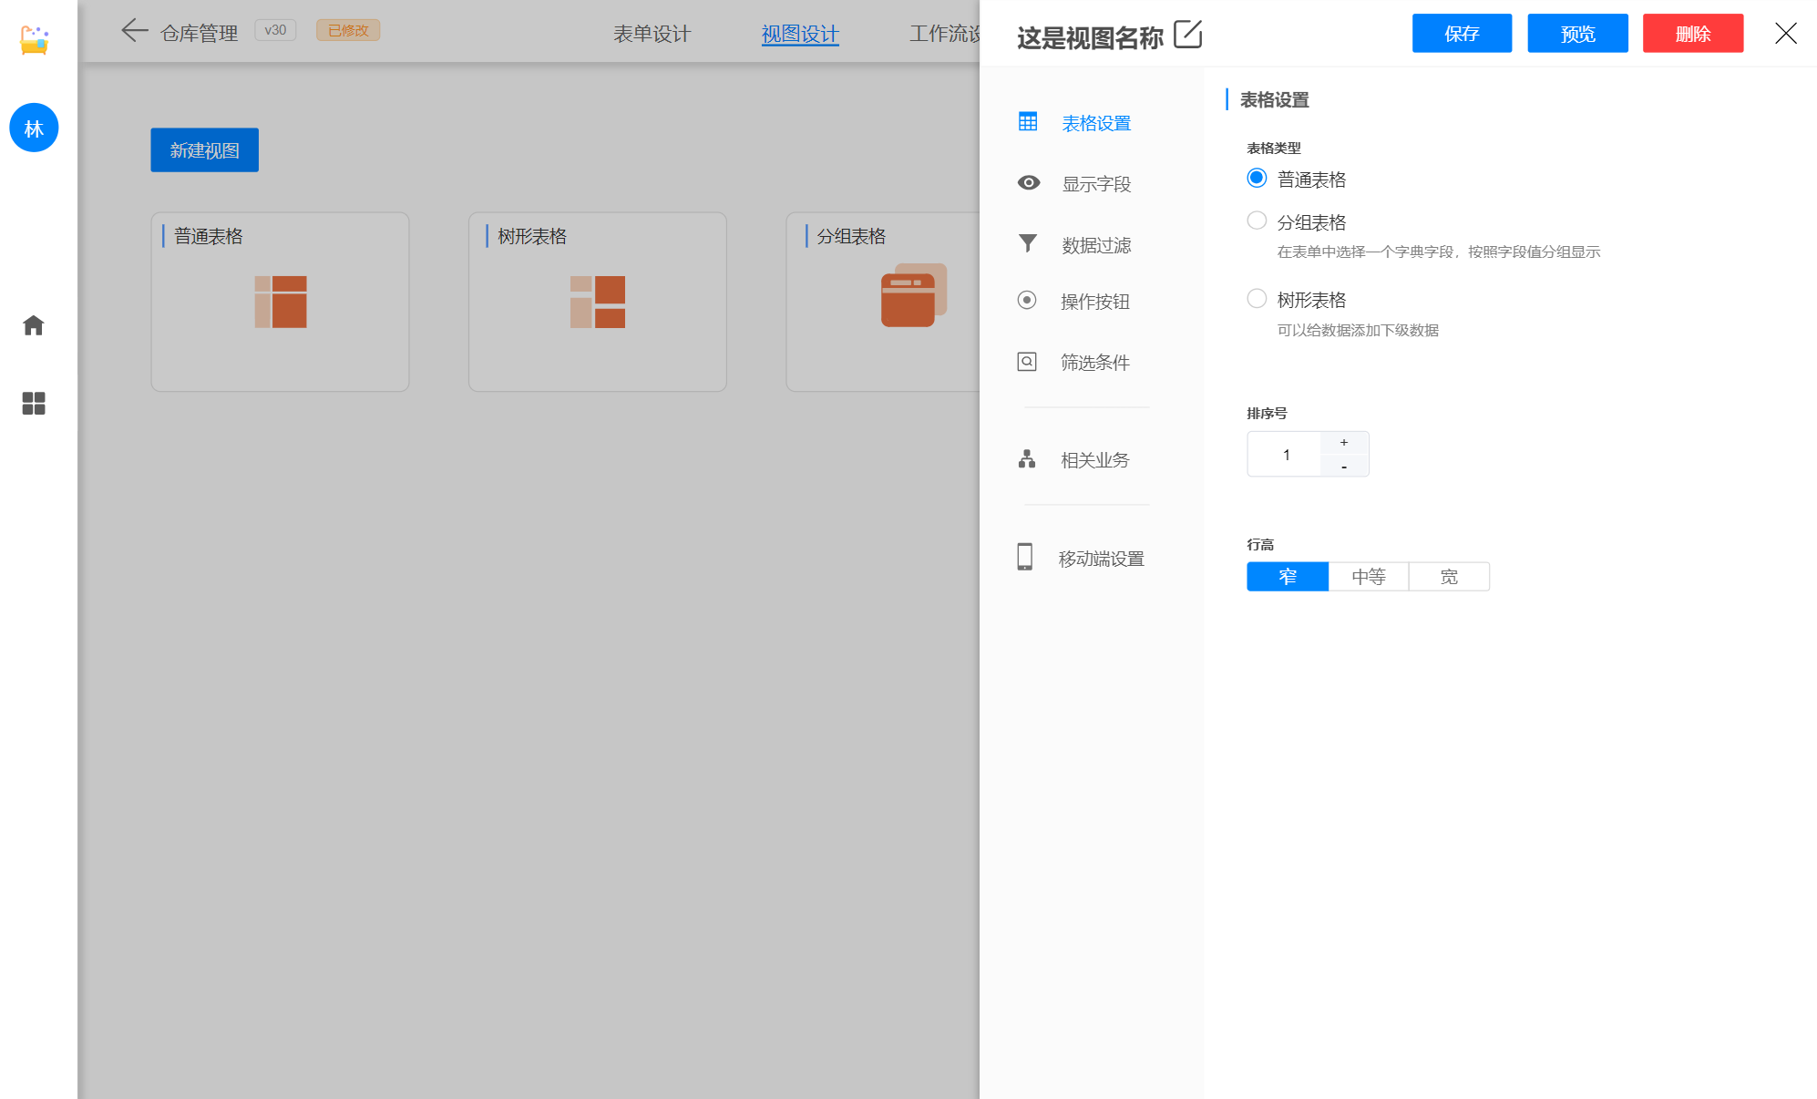This screenshot has height=1099, width=1817.
Task: Open the 筛选条件 menu item
Action: [x=1095, y=363]
